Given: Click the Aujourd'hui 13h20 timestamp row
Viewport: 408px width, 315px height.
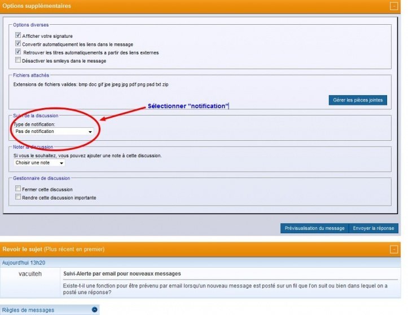Looking at the screenshot, I should [x=24, y=263].
